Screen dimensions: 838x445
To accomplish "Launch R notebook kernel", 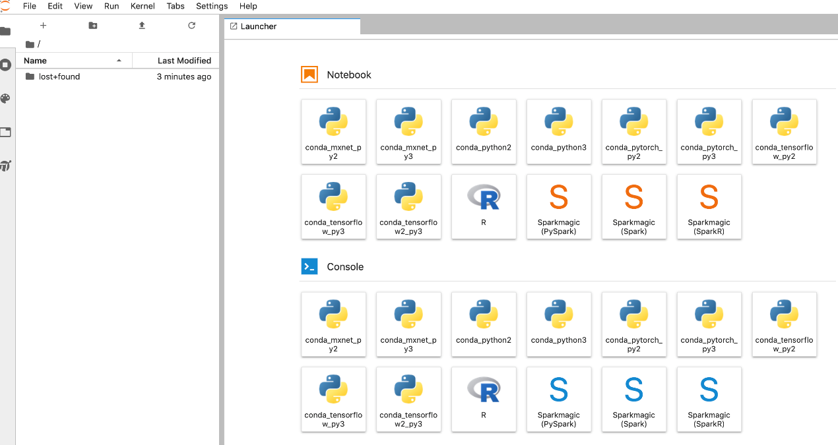I will (483, 206).
